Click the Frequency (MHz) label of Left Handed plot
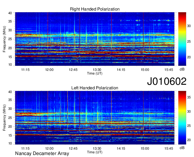Image resolution: width=194 pixels, height=157 pixels. tap(4, 118)
